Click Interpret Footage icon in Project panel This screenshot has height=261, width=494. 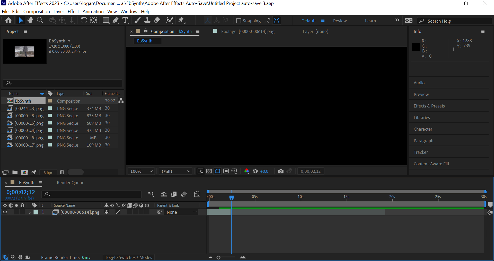pos(5,172)
